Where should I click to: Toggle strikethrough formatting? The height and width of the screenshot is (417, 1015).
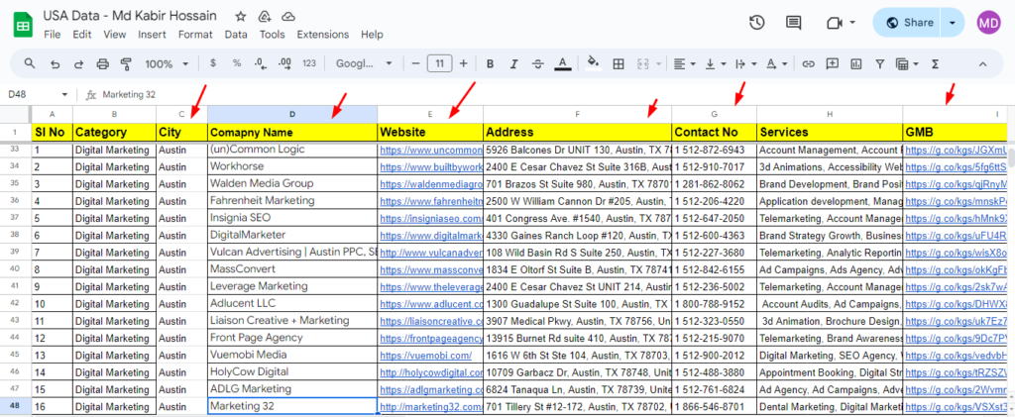click(538, 63)
